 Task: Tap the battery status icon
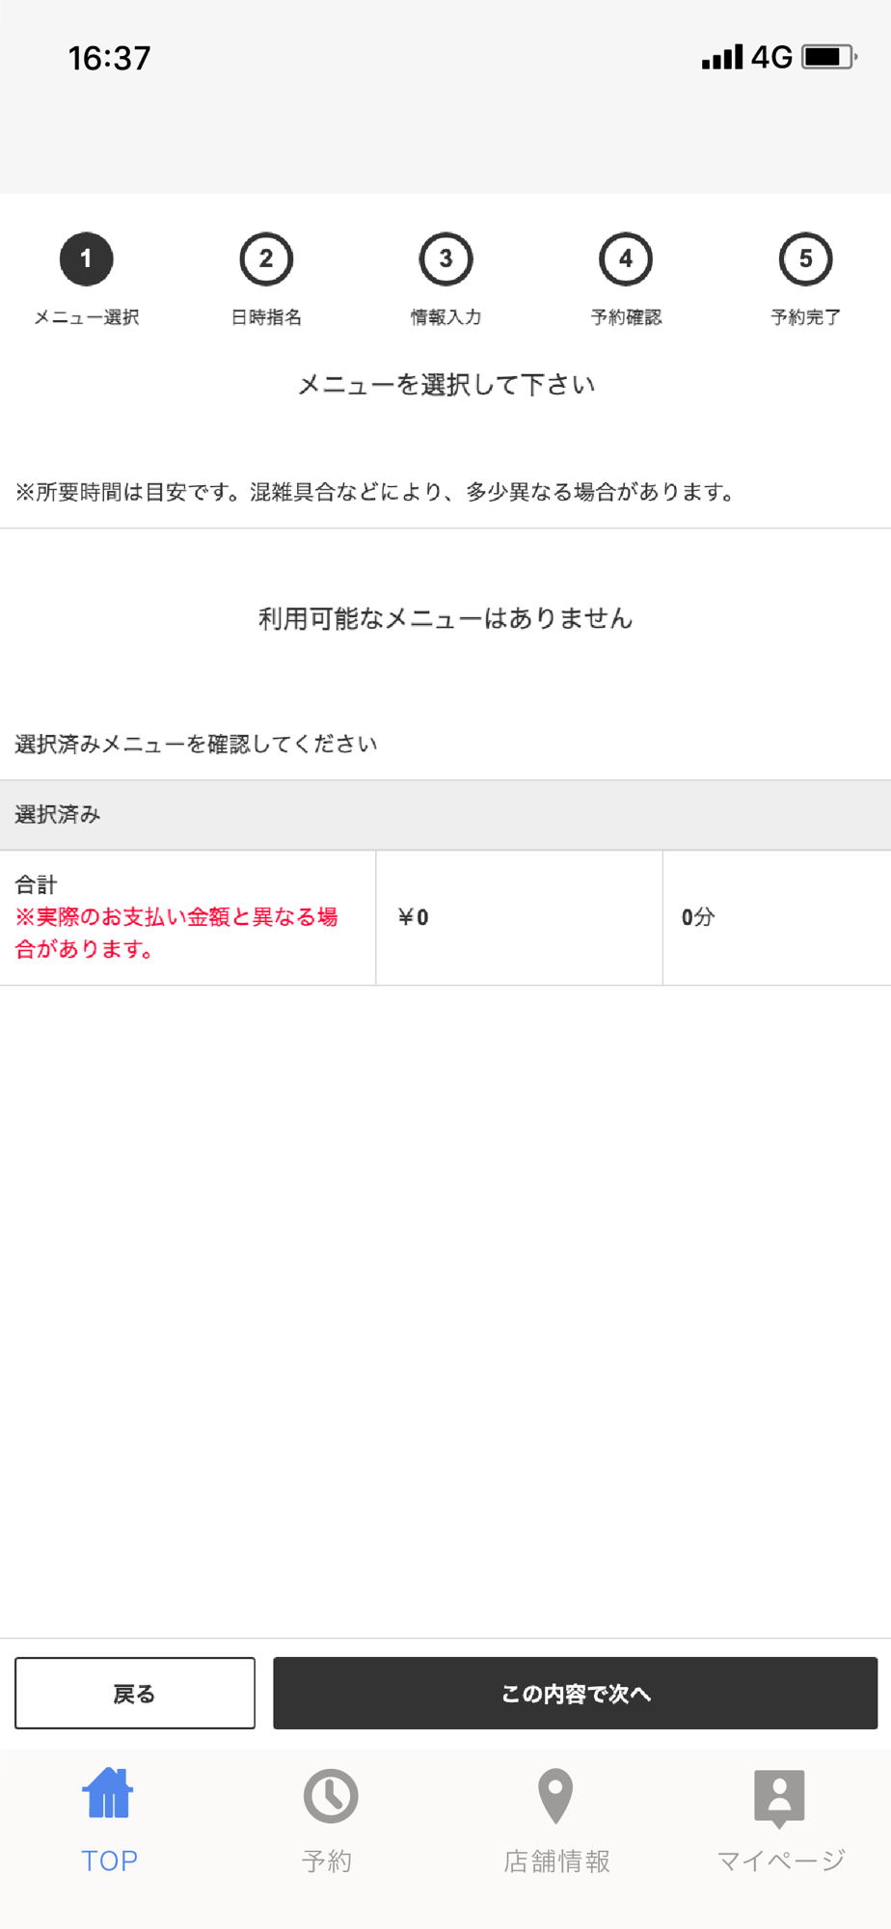click(829, 57)
